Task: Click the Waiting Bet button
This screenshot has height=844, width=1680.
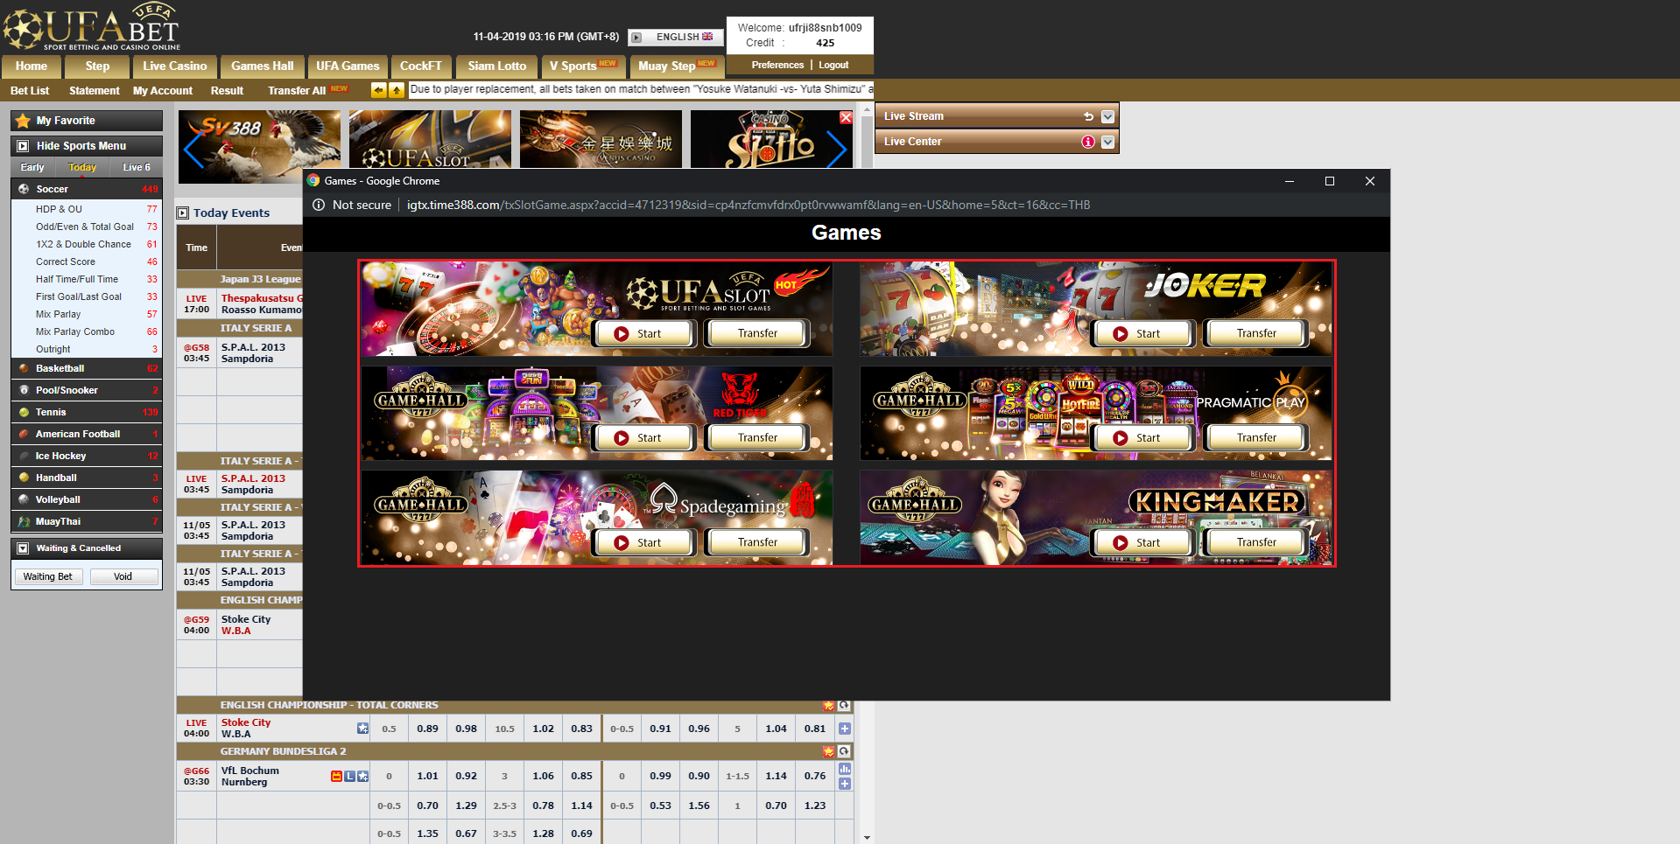Action: [48, 576]
